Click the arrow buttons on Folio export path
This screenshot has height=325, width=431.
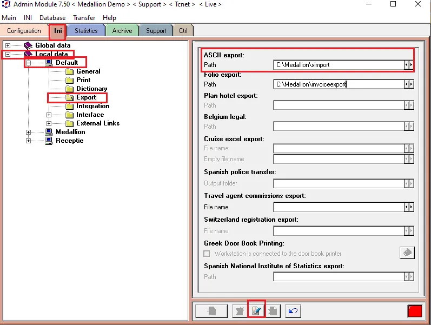pos(409,84)
